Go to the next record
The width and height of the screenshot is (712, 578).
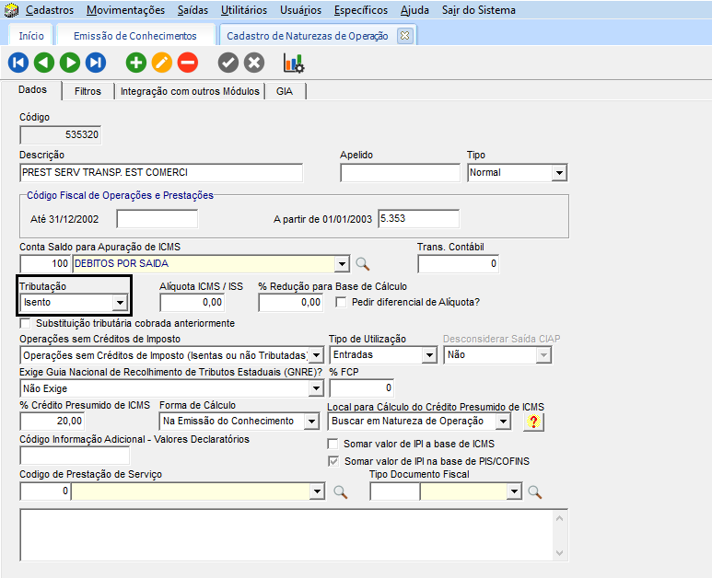[70, 63]
